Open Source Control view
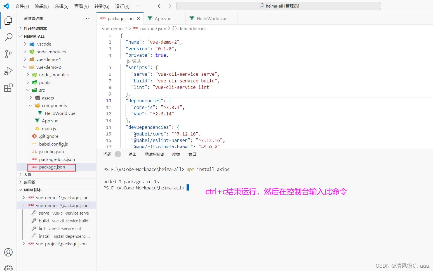The width and height of the screenshot is (433, 271). [x=8, y=54]
